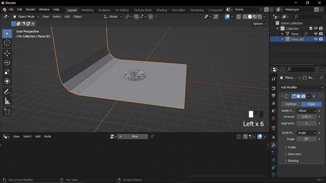Screen dimensions: 326x183
Task: Select Vertices bevel affect button
Action: (x=291, y=104)
